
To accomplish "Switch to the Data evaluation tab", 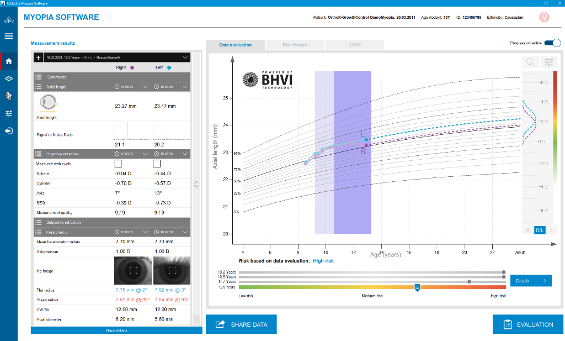I will [235, 45].
